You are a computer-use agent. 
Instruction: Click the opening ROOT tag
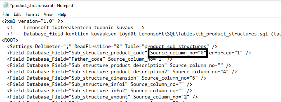(10, 40)
